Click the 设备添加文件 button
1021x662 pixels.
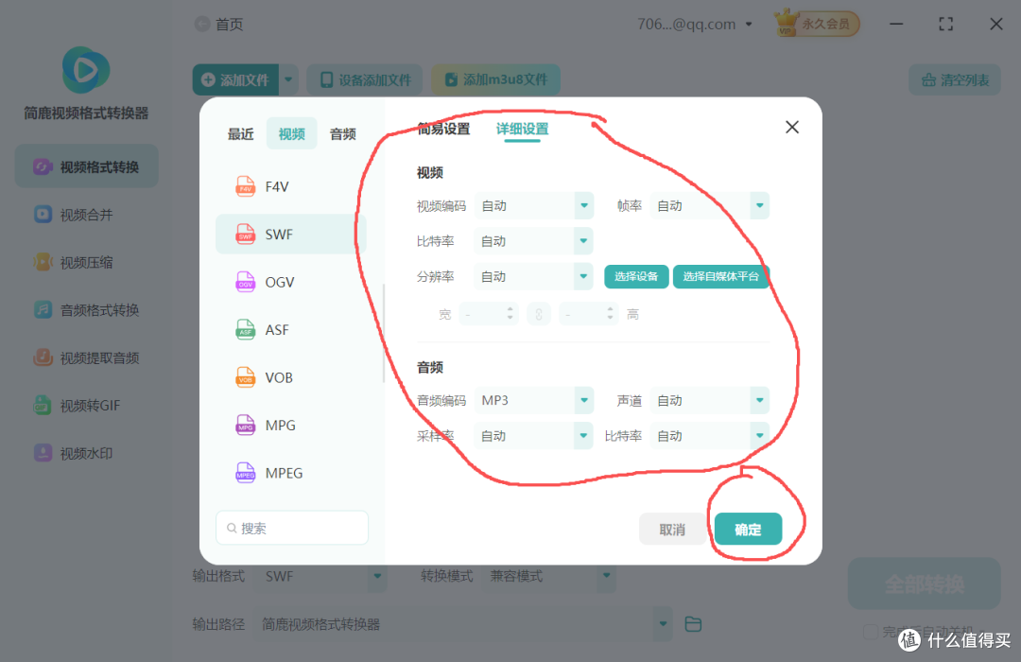click(365, 79)
